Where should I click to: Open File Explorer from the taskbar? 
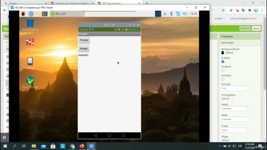[x=34, y=146]
